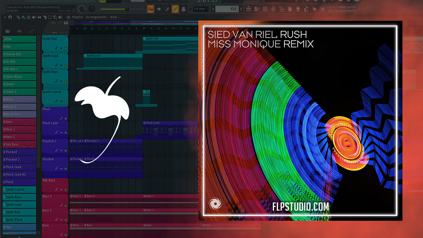Expand the Synth Lead track arrow menu

pyautogui.click(x=61, y=65)
